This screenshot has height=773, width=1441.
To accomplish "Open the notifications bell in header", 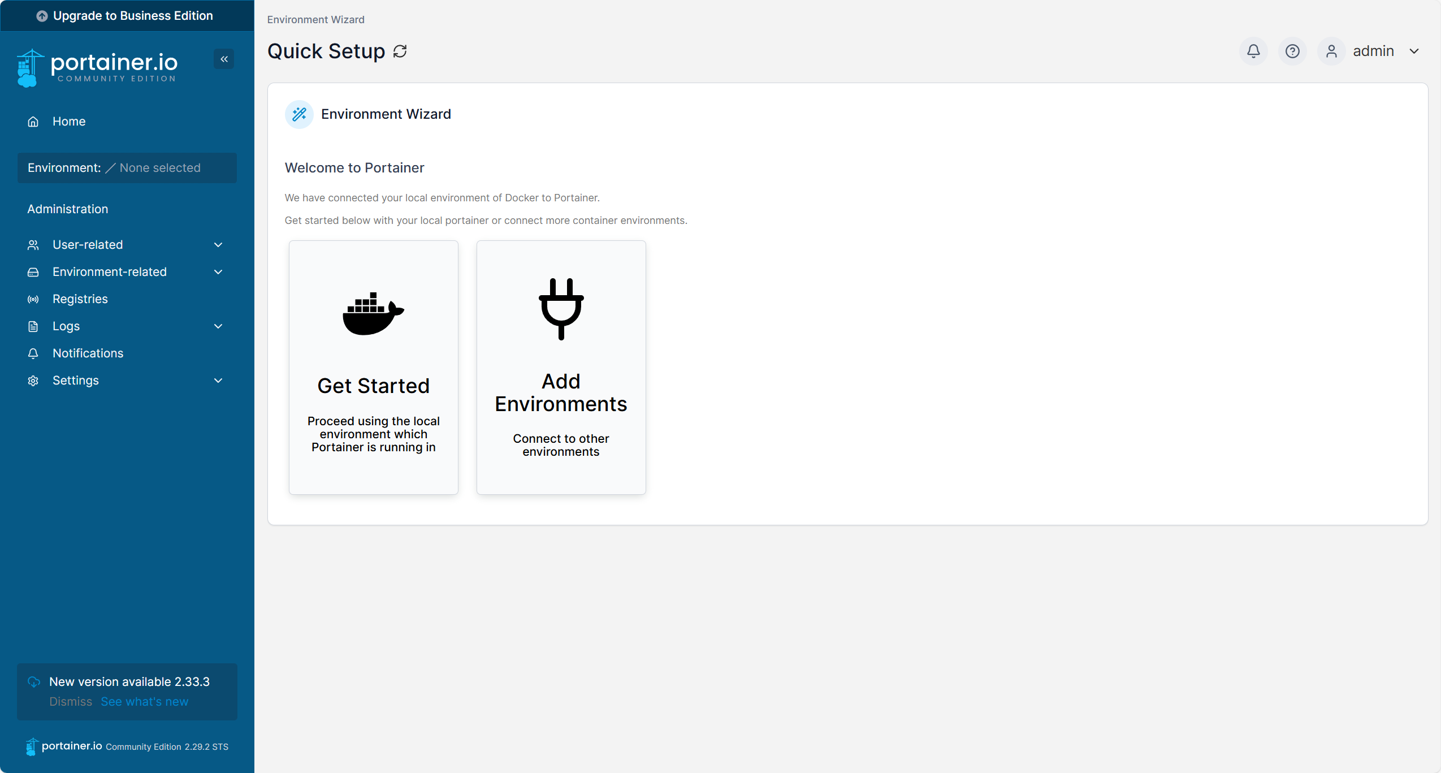I will [x=1253, y=51].
